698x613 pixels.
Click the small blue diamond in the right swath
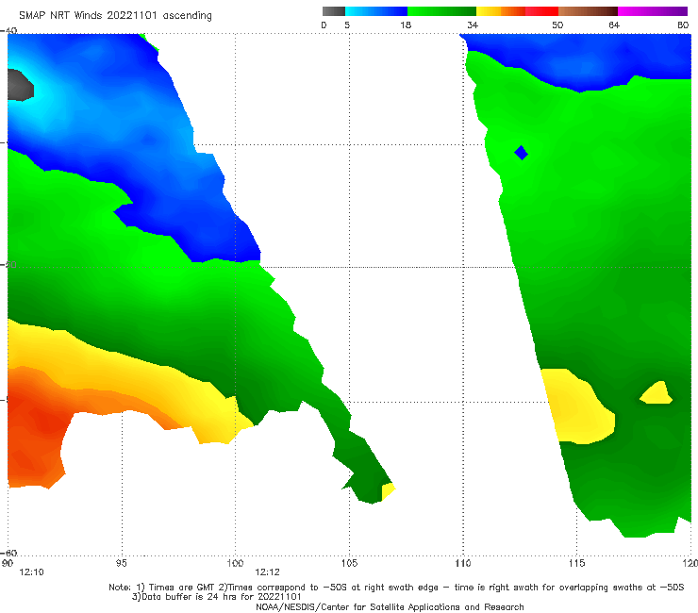click(x=522, y=153)
